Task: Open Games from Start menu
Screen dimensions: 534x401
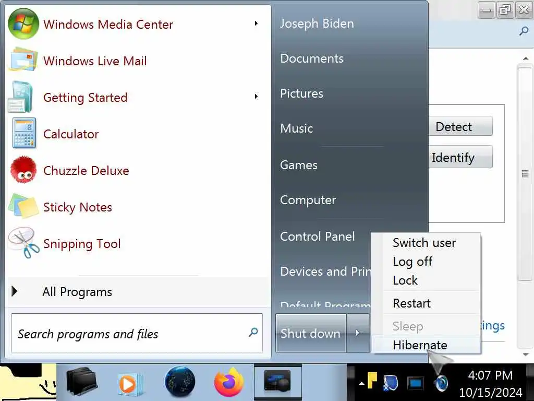Action: tap(298, 165)
